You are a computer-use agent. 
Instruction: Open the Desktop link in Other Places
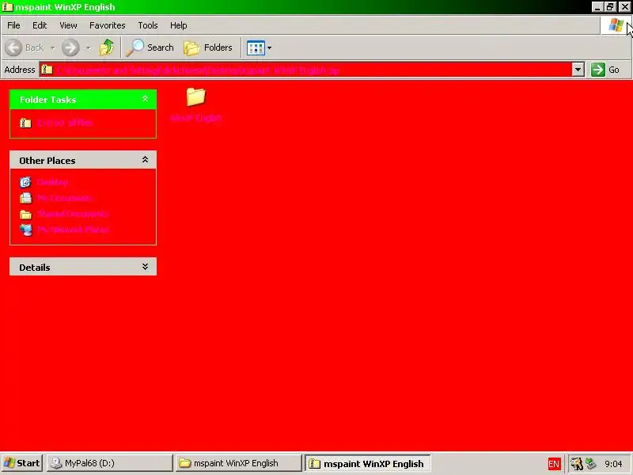point(53,182)
